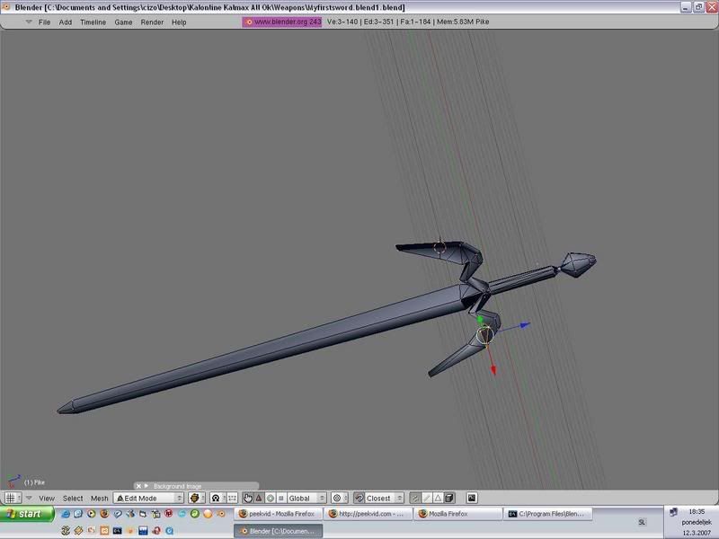The height and width of the screenshot is (539, 719).
Task: Click the www.blender.org 243 link
Action: pos(281,22)
